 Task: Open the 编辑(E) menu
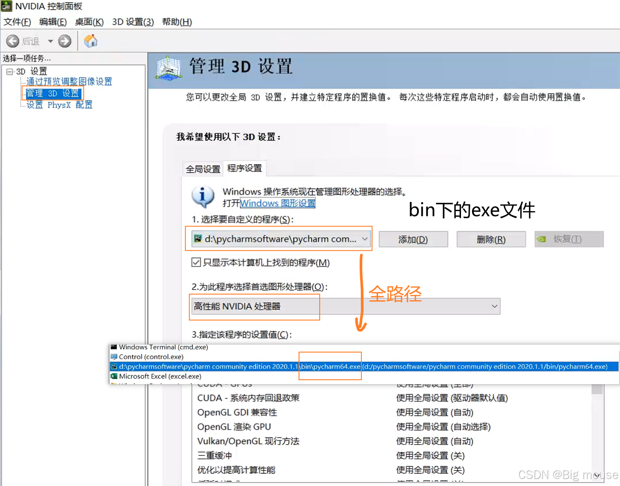53,22
